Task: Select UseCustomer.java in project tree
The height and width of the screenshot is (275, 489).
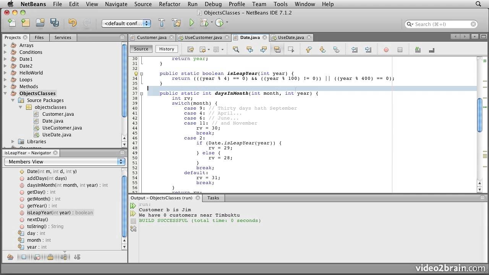Action: pyautogui.click(x=62, y=128)
